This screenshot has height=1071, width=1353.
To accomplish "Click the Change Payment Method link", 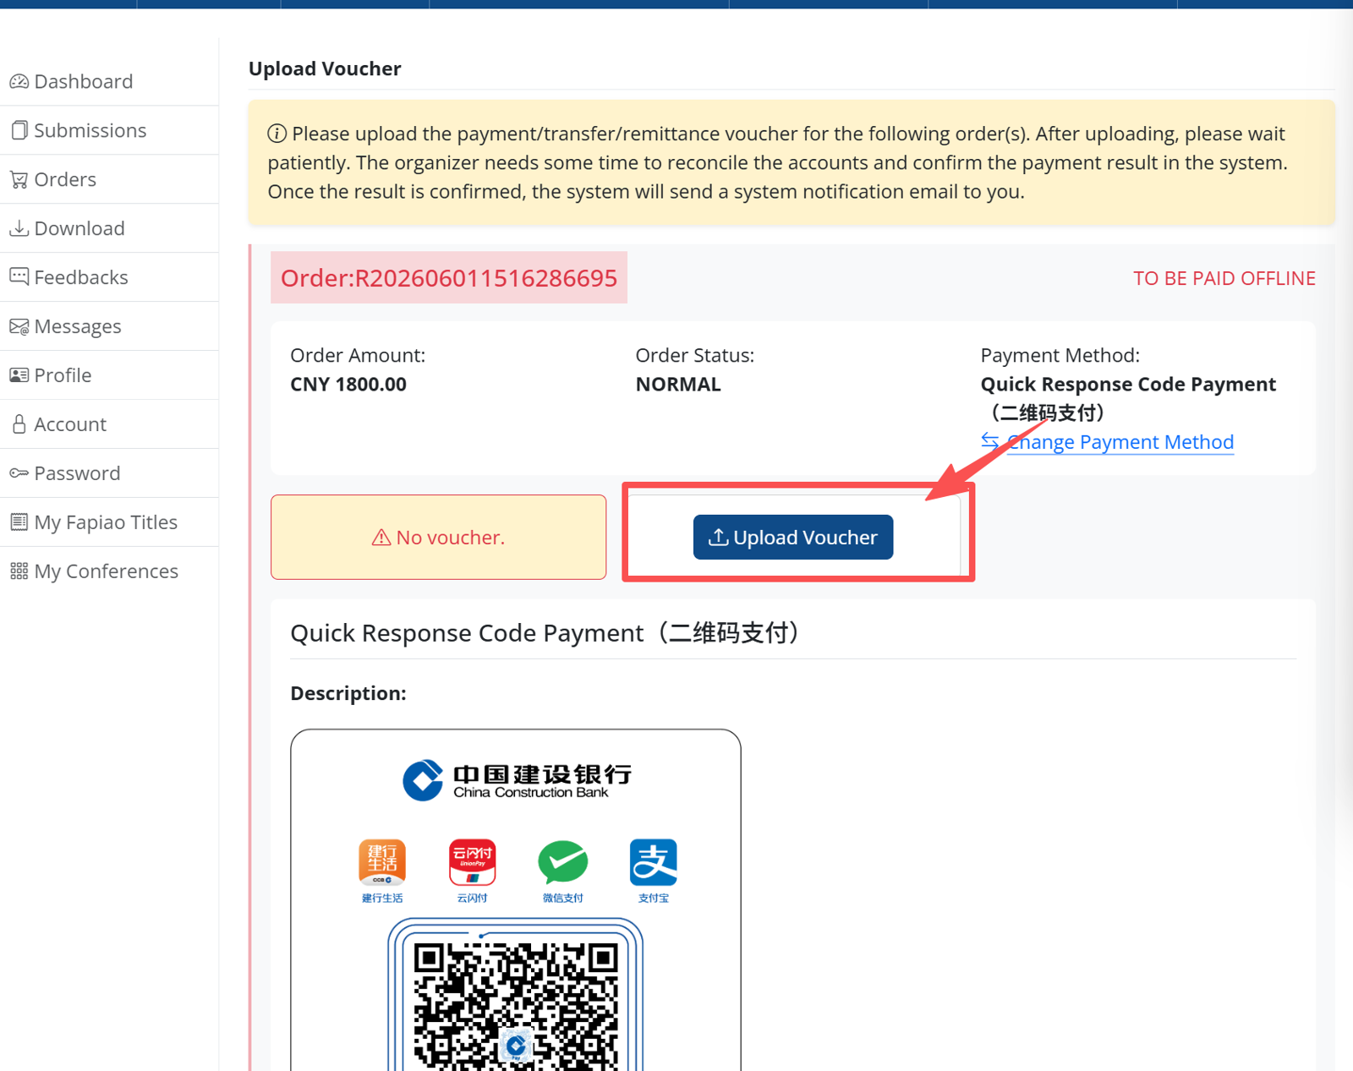I will (1120, 442).
